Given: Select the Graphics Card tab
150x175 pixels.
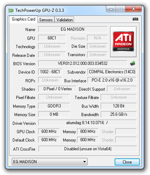Looking at the screenshot, I should (24, 19).
